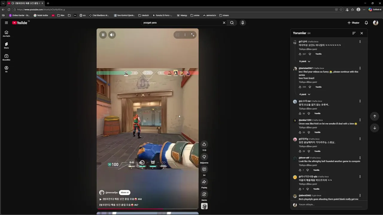
Task: Open the Sohbet et Copilot button
Action: tap(375, 10)
